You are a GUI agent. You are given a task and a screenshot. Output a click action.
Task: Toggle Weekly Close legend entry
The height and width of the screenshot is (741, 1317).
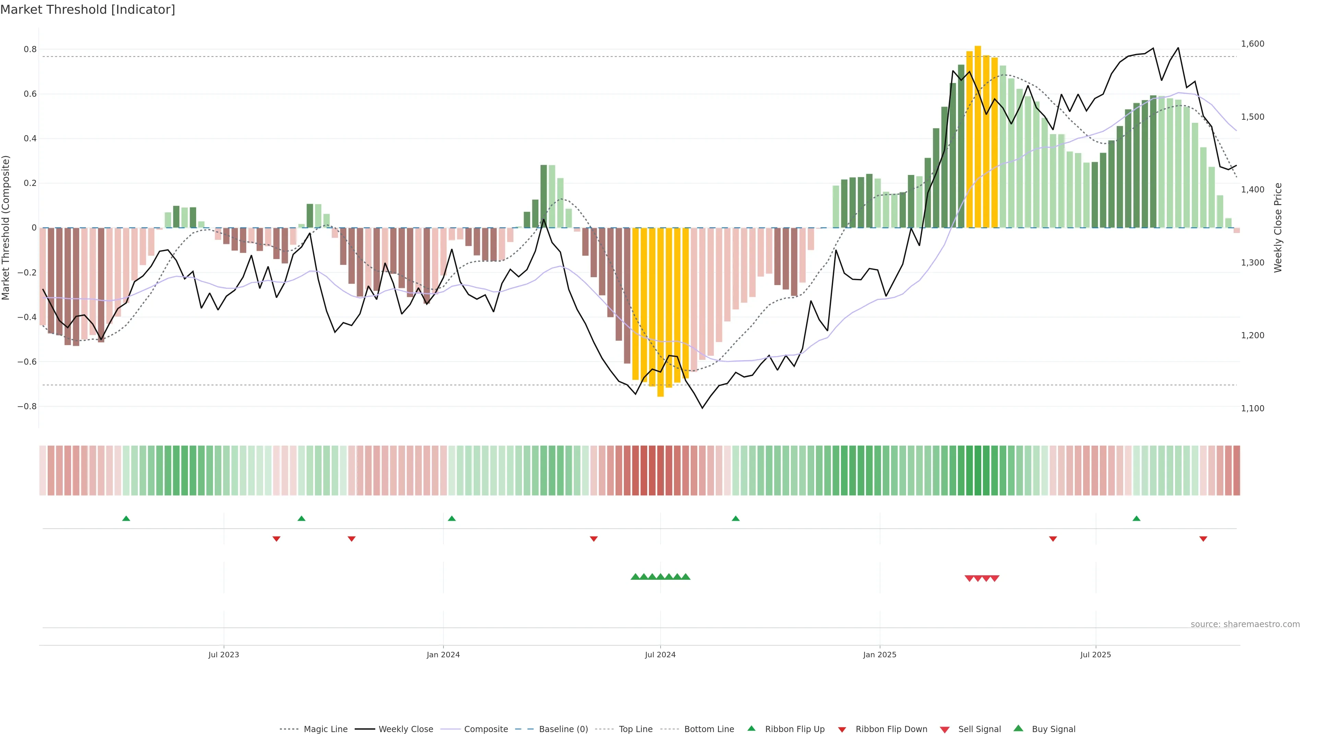tap(405, 729)
